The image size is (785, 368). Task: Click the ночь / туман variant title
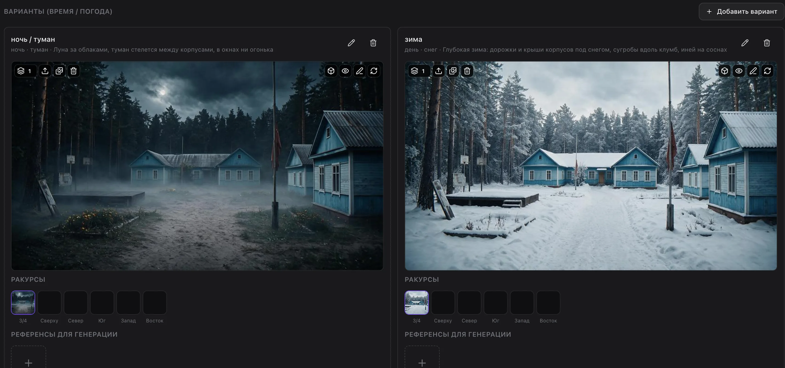(x=33, y=40)
